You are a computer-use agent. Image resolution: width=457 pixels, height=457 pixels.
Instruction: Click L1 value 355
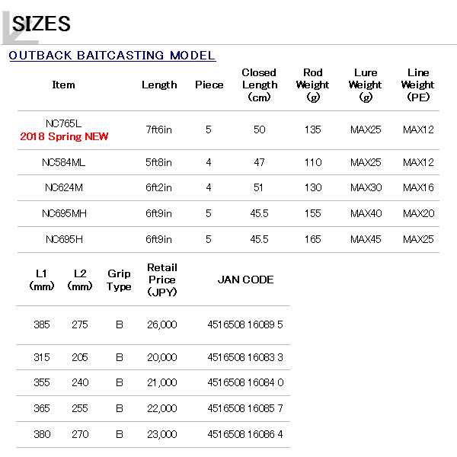click(42, 382)
